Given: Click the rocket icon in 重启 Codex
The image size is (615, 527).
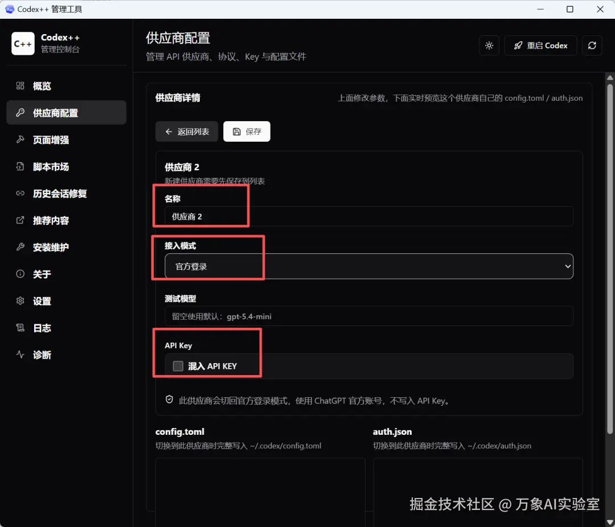Looking at the screenshot, I should click(518, 46).
